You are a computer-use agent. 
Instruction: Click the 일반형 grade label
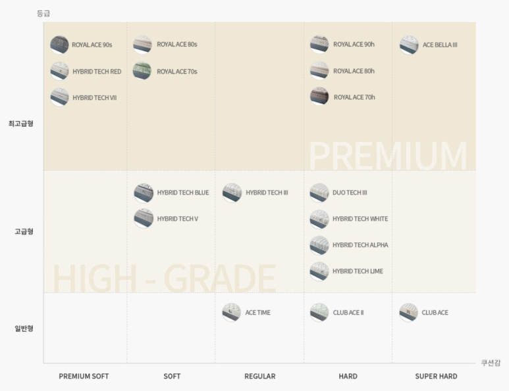coord(24,329)
